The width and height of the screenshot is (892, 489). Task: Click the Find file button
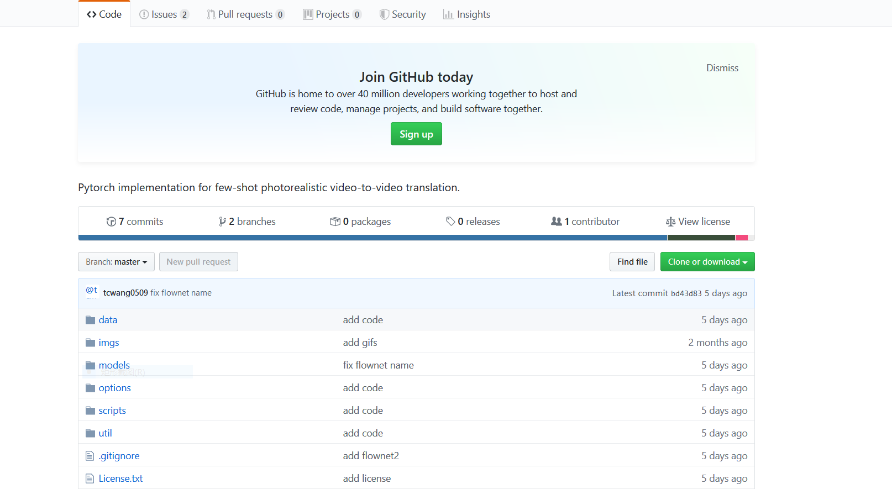[x=632, y=262]
